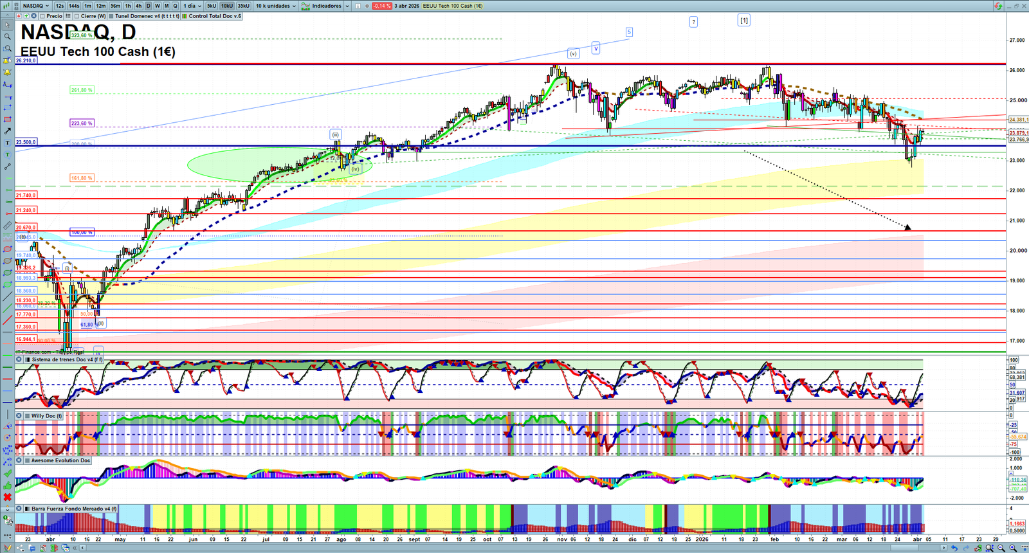Viewport: 1029px width, 553px height.
Task: Open the Awesome Evolution Doc panel title
Action: [61, 460]
